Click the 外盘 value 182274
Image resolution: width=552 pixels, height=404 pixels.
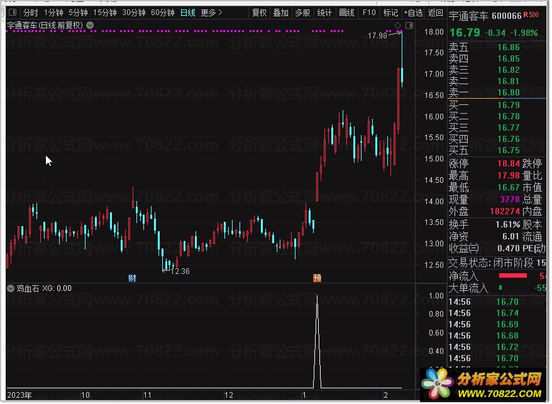pyautogui.click(x=505, y=211)
